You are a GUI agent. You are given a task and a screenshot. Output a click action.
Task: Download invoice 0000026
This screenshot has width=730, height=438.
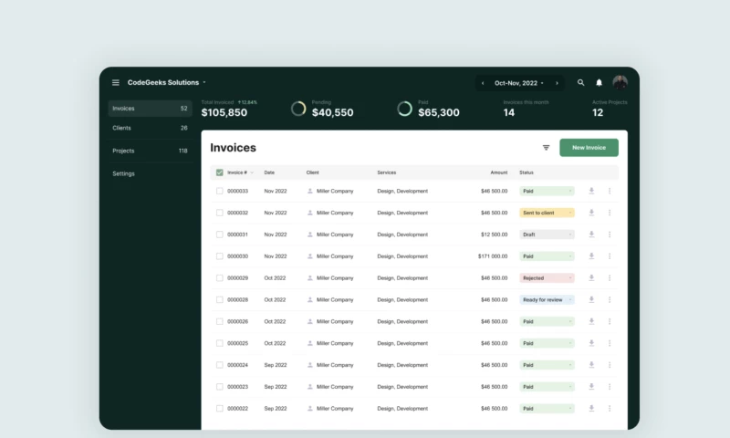point(591,321)
